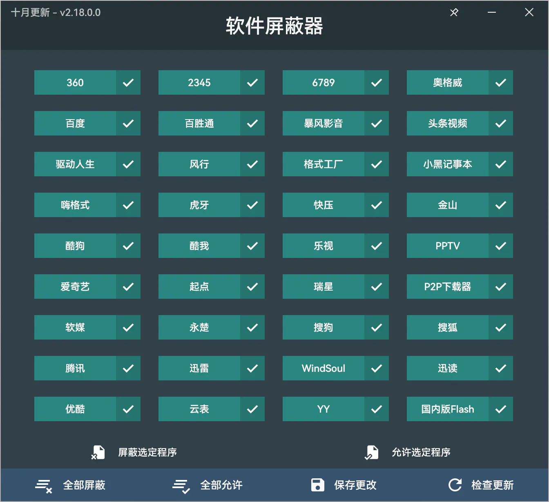Screen dimensions: 549x502
Task: Toggle the 驱动人生 checkmark
Action: [128, 164]
